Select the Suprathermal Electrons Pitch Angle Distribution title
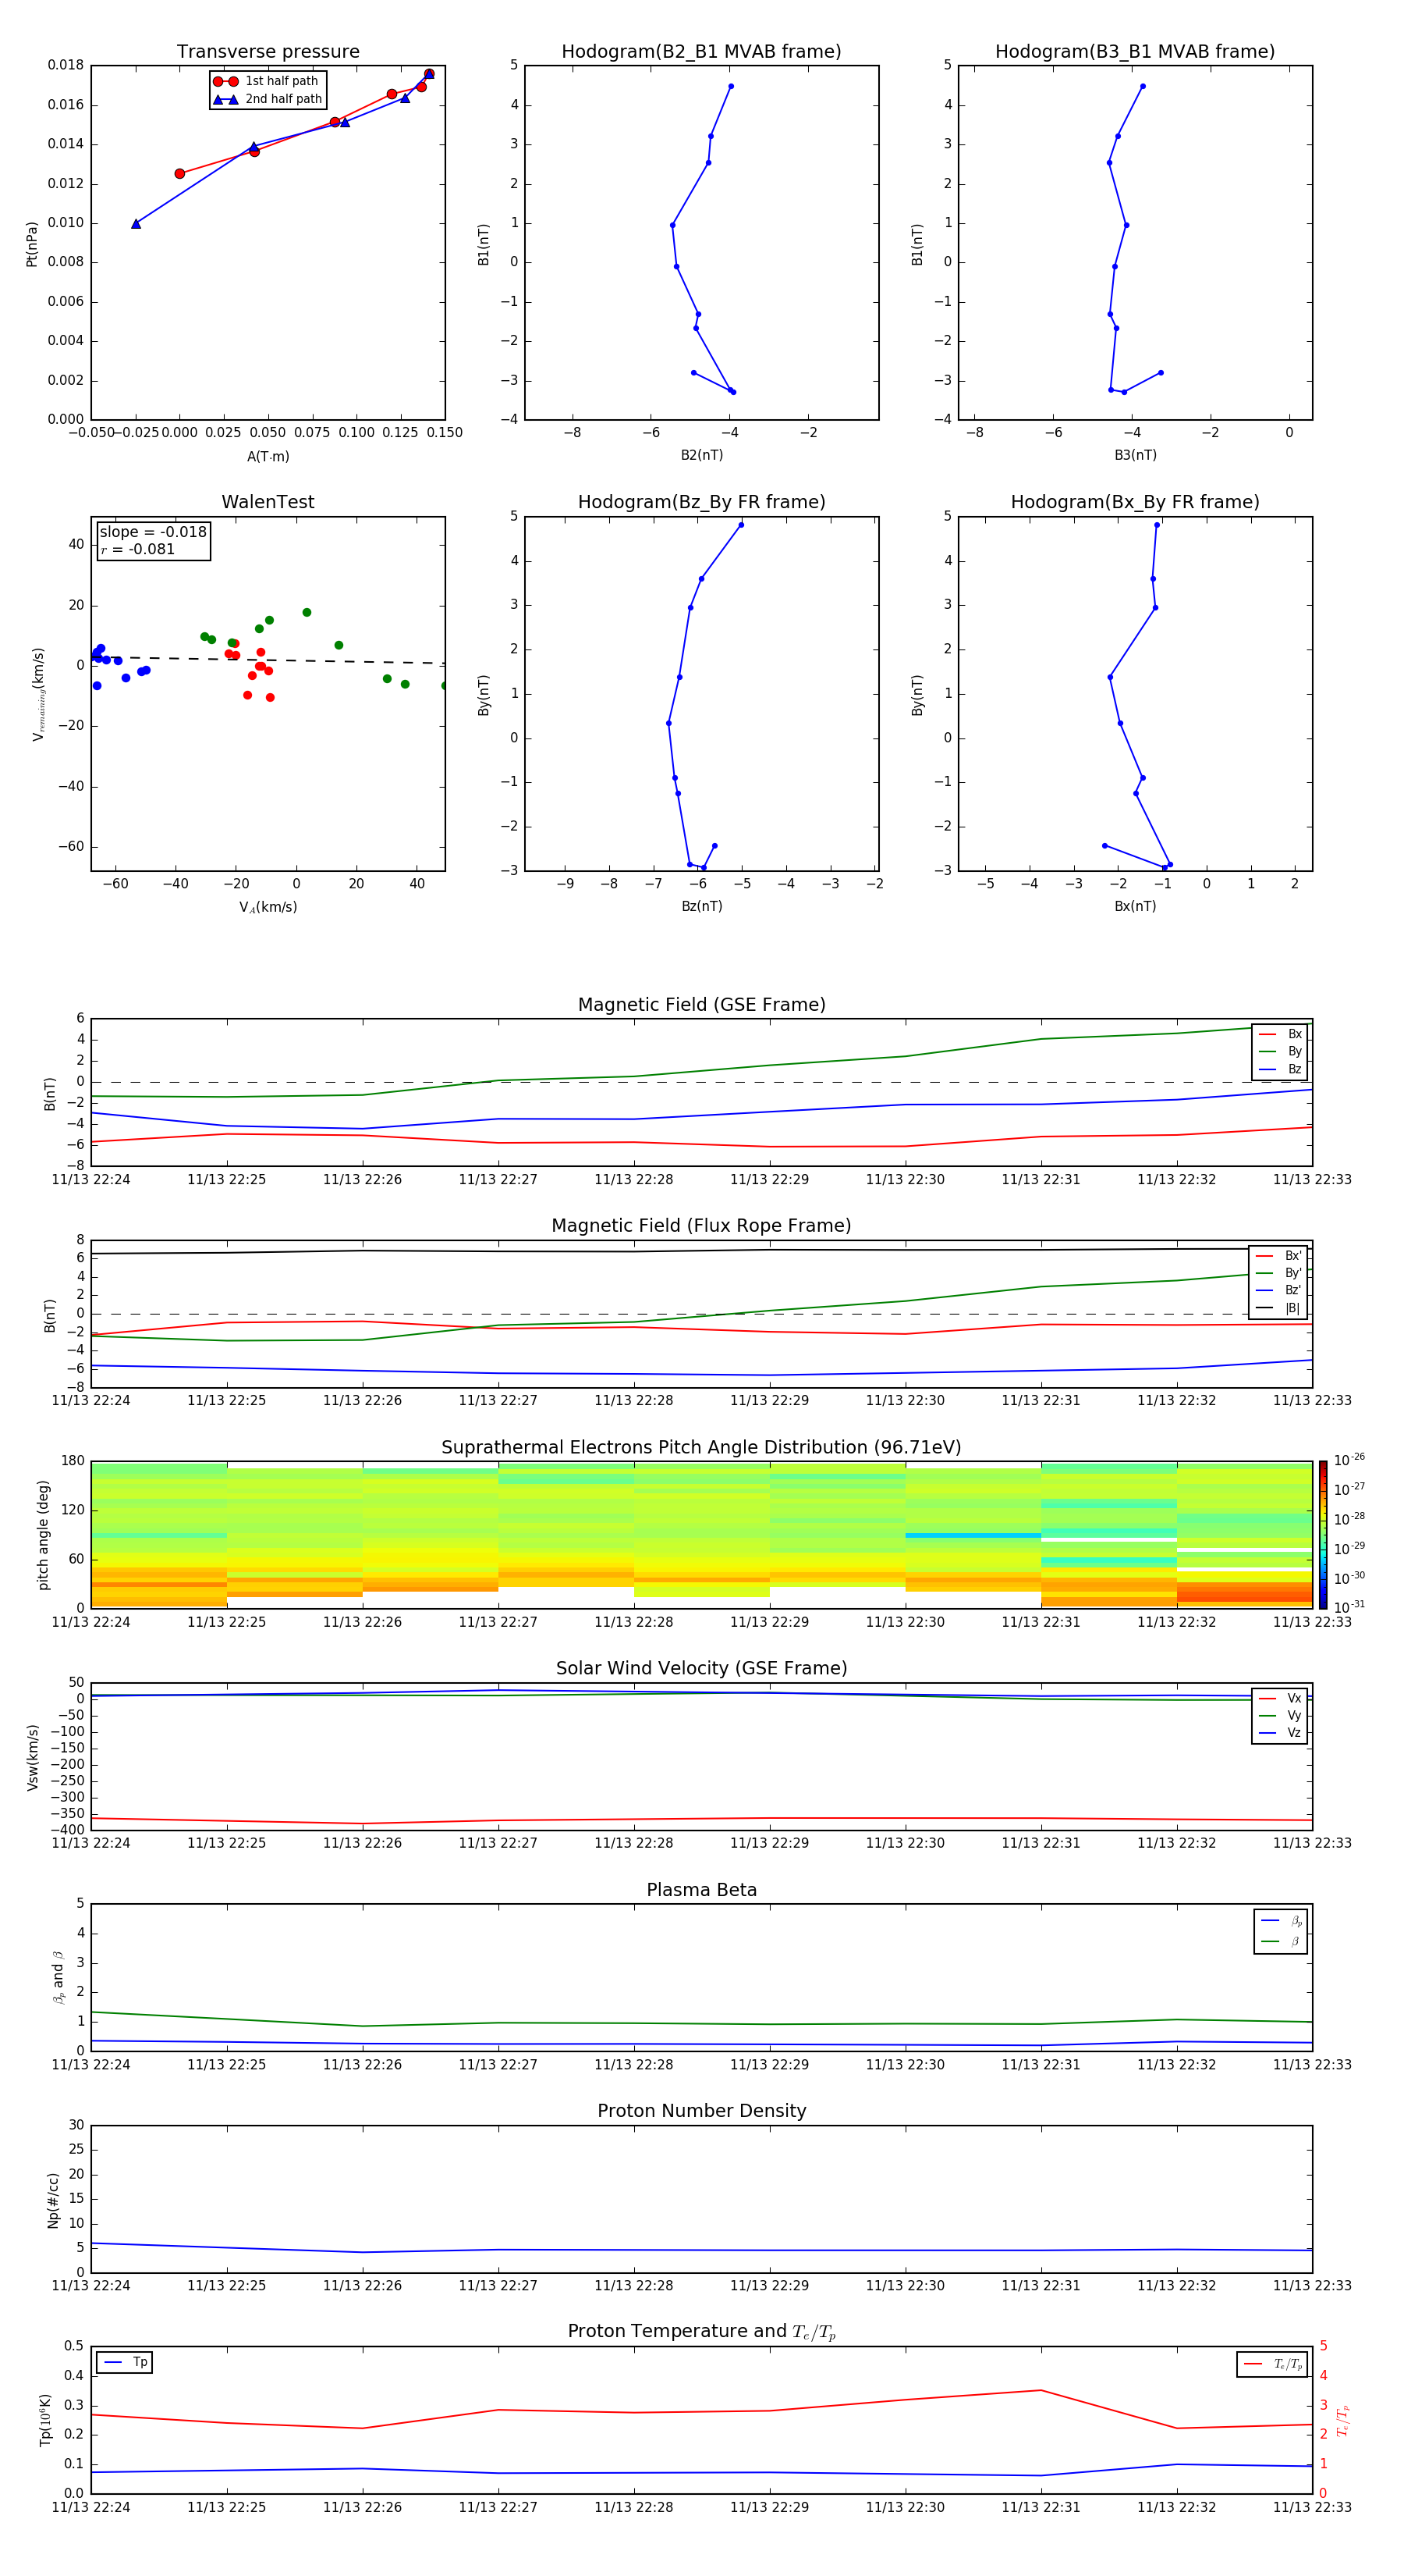Image resolution: width=1404 pixels, height=2576 pixels. coord(701,1448)
